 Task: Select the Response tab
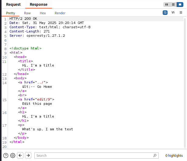pos(39,5)
